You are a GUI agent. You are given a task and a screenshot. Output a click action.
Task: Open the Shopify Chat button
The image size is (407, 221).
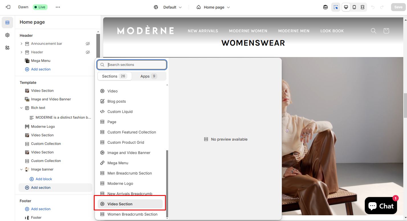(381, 206)
